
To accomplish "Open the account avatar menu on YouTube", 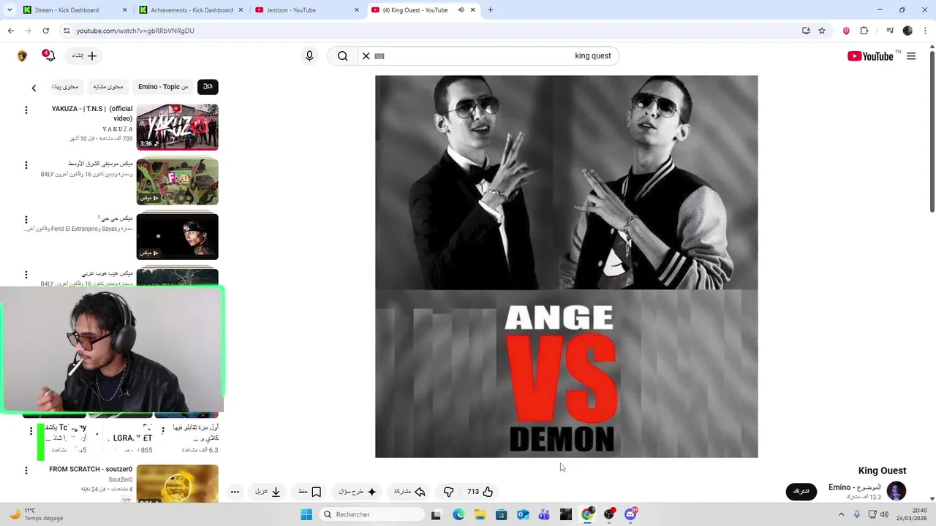I will [22, 56].
